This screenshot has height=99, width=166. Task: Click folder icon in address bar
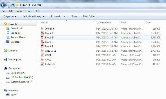tap(17, 5)
